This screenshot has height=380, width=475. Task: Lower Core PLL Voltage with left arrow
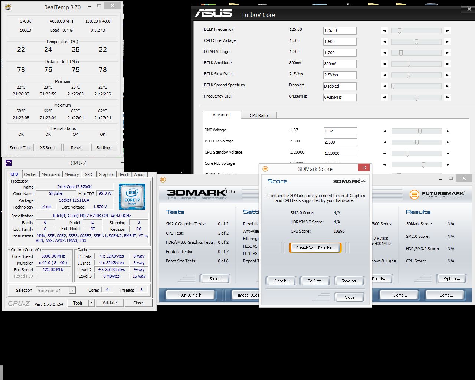pyautogui.click(x=384, y=164)
